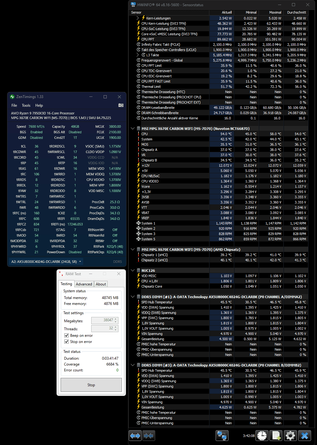The height and width of the screenshot is (445, 317).
Task: Collapse the DDR5 DIMM [#1] group
Action: coord(133,297)
